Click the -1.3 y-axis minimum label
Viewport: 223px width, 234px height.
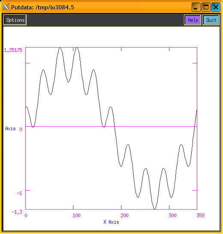17,212
